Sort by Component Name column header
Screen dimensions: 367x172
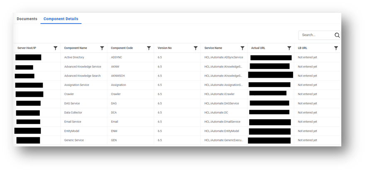[75, 48]
